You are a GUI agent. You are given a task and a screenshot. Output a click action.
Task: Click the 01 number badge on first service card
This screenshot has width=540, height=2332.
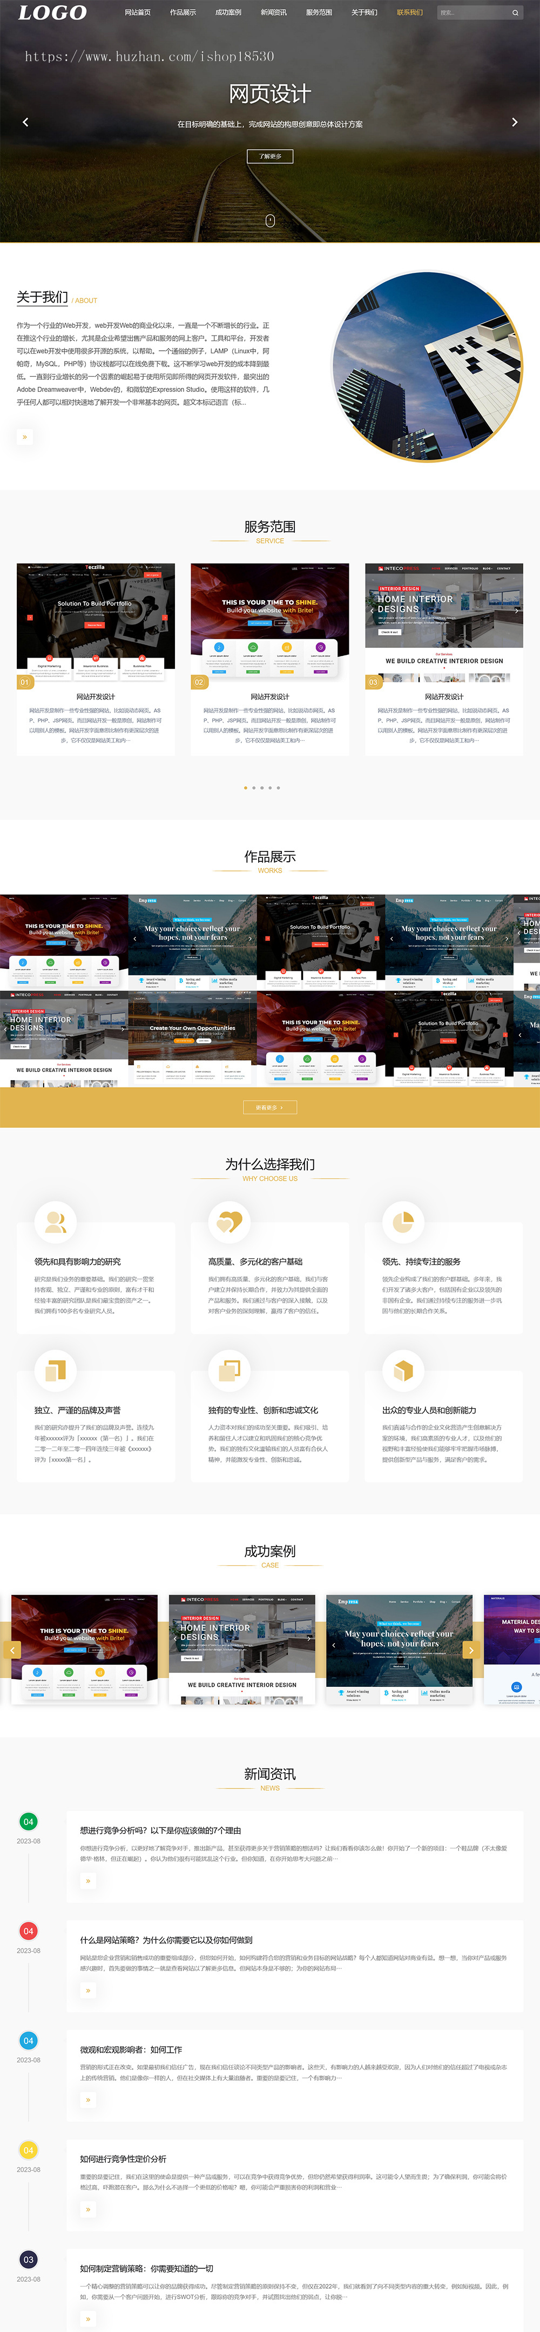25,682
